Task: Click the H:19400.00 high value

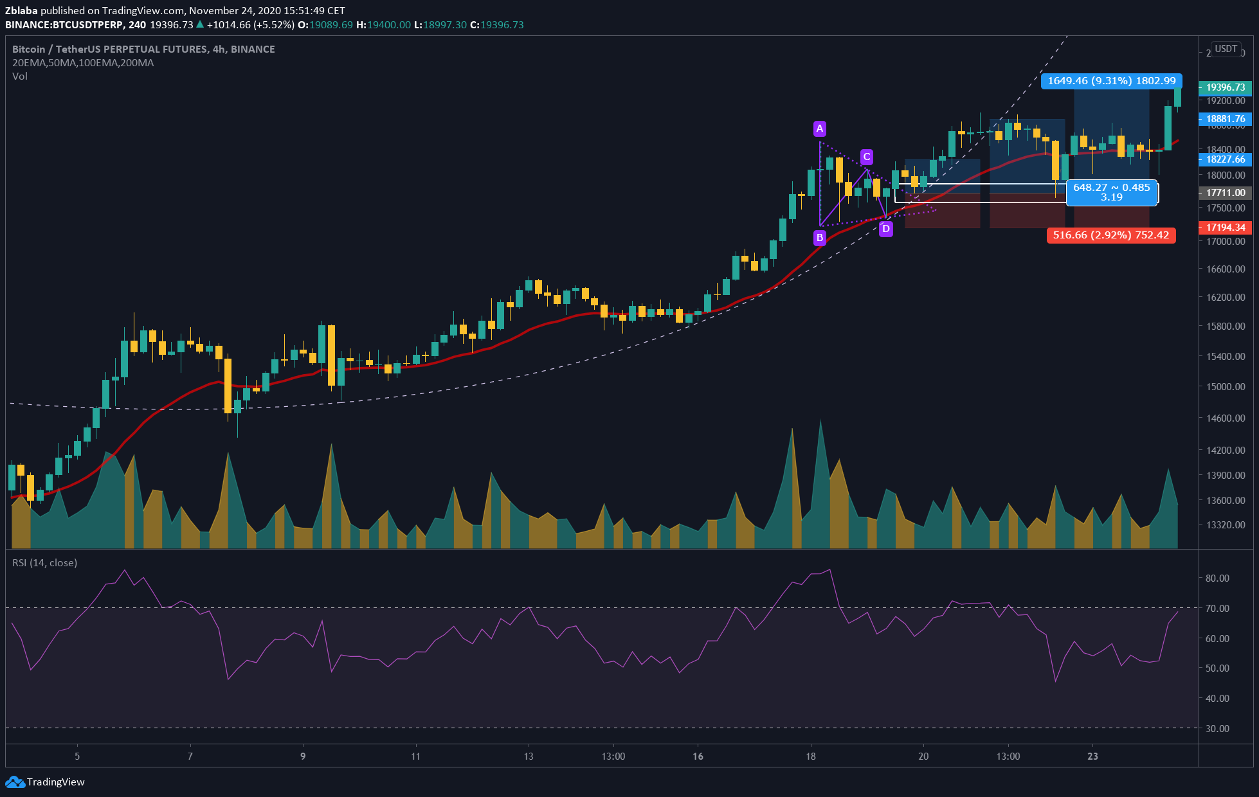Action: point(383,25)
